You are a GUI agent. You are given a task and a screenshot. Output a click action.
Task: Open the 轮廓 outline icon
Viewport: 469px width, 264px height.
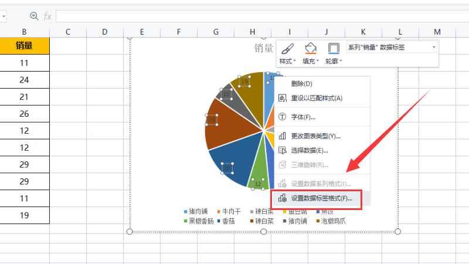click(x=334, y=48)
